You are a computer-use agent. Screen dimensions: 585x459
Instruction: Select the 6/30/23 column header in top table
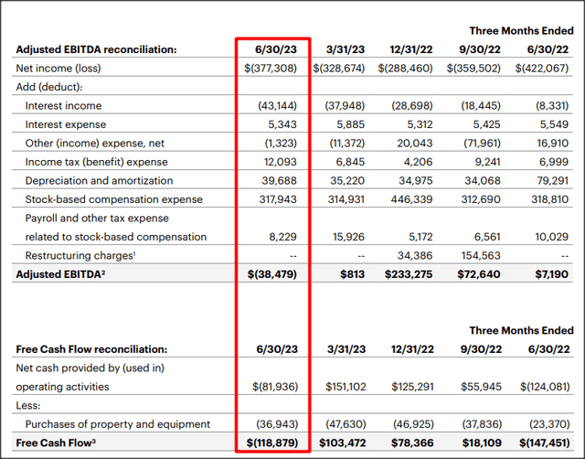point(271,49)
